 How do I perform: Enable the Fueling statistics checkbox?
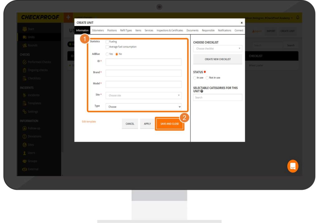coord(107,42)
